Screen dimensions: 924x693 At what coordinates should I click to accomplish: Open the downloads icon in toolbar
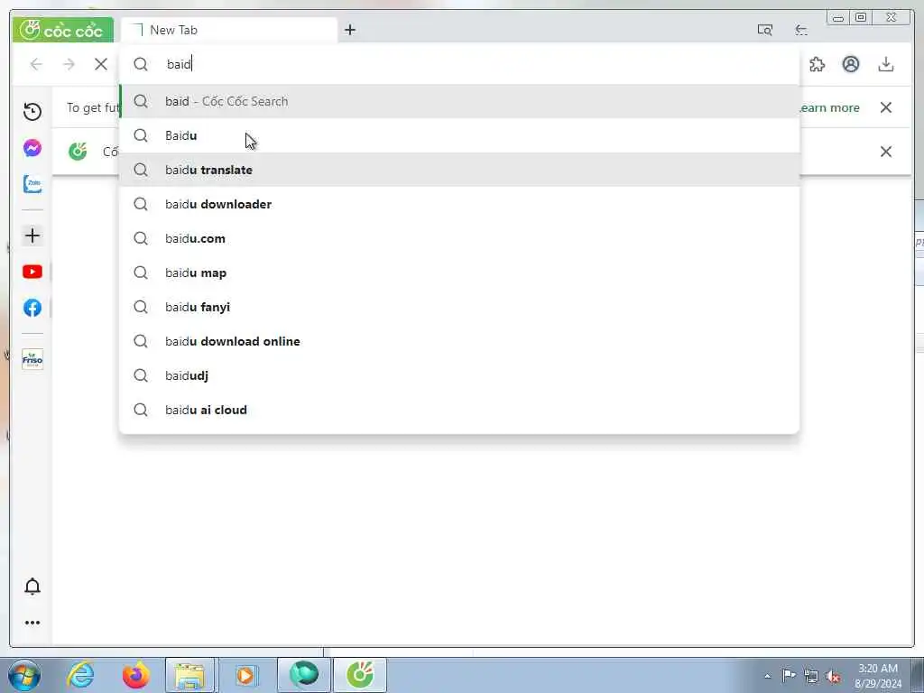[x=886, y=64]
